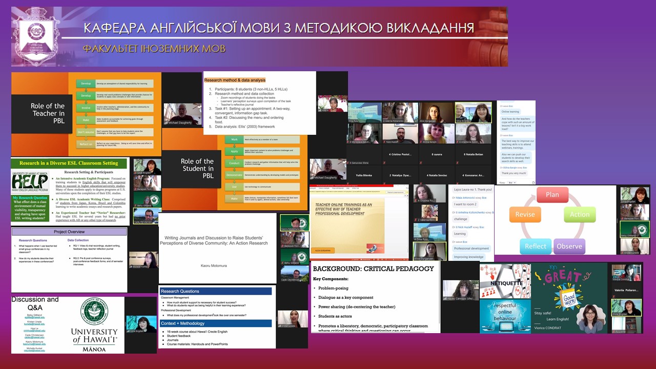Select the orange 'Revise' cycle box
Viewport: 656px width, 369px height.
525,214
